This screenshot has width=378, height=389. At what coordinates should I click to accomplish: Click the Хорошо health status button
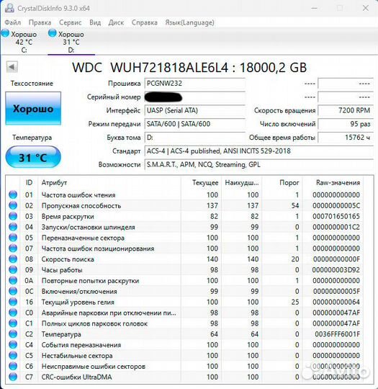(33, 108)
